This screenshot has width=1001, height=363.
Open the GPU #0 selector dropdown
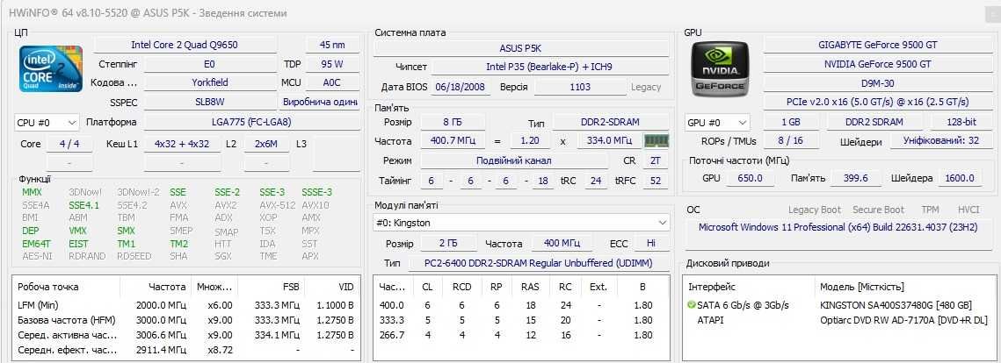[717, 122]
